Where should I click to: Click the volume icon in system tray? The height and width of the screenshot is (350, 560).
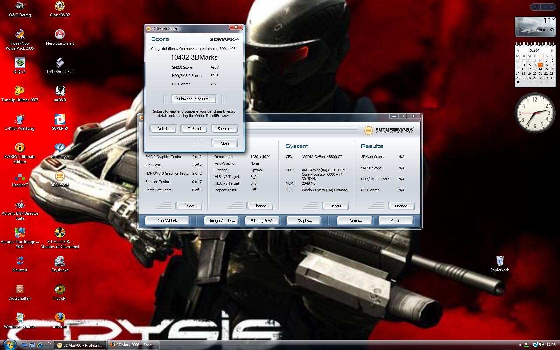(x=542, y=345)
